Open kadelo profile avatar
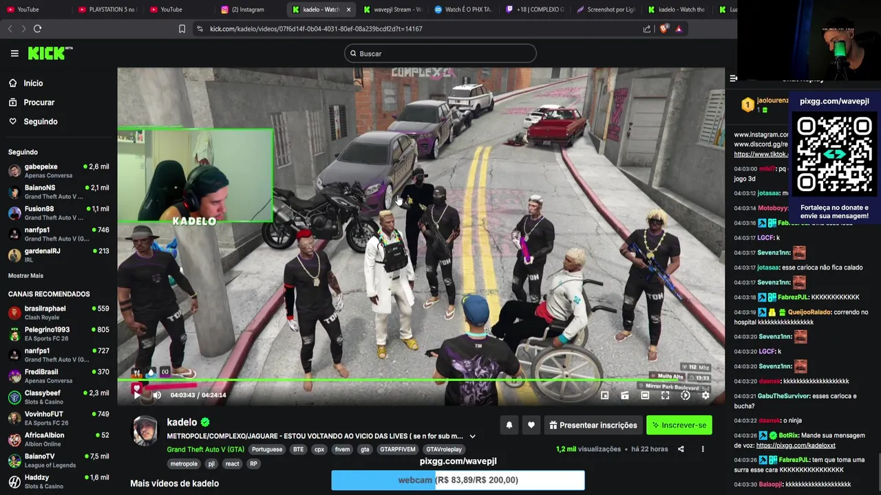Screen dimensions: 881x495 [x=145, y=431]
